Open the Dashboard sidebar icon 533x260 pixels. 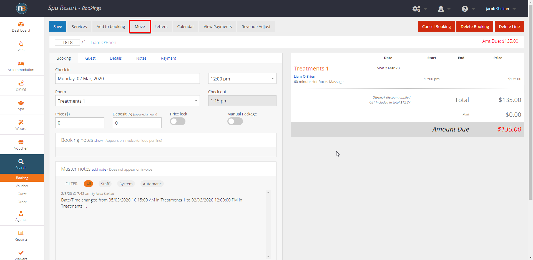[x=21, y=27]
